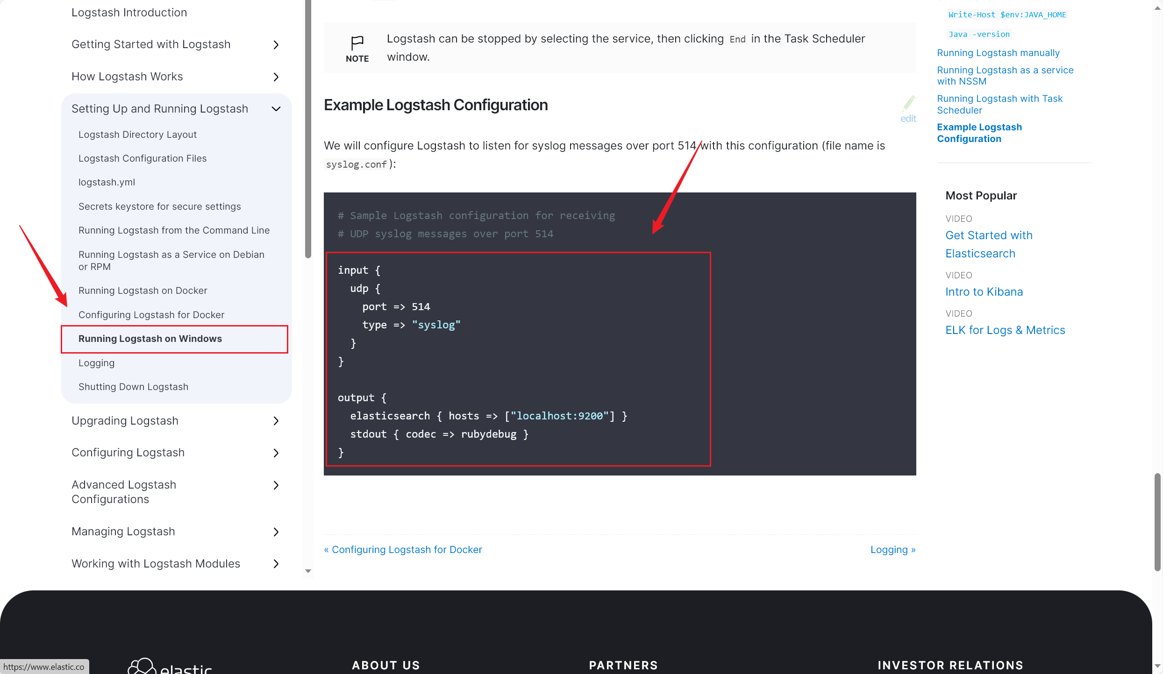Image resolution: width=1163 pixels, height=674 pixels.
Task: Expand the Upgrading Logstash section
Action: (276, 421)
